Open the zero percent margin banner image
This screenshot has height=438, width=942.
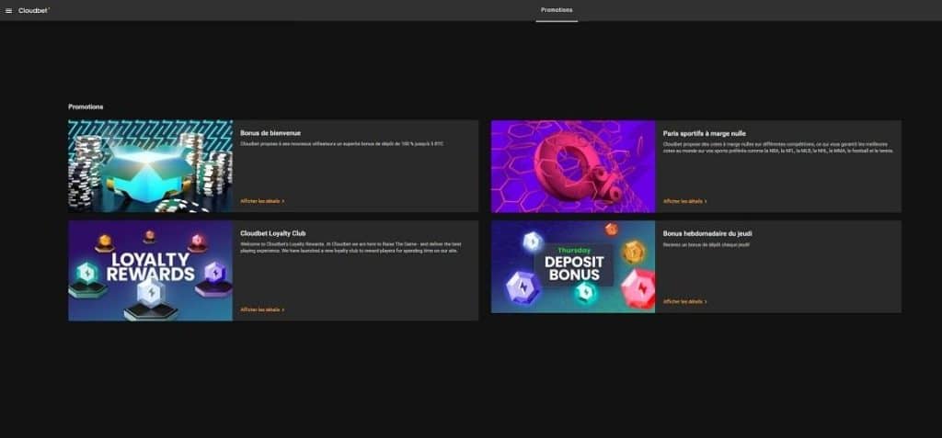[573, 166]
